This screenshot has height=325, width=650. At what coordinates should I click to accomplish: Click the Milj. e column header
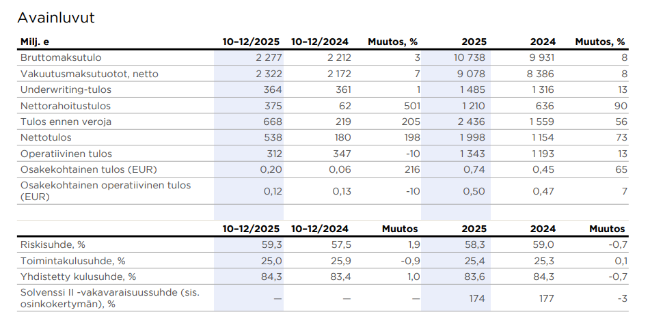pos(35,42)
